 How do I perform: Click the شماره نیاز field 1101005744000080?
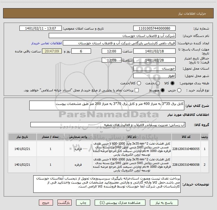[x=154, y=28]
